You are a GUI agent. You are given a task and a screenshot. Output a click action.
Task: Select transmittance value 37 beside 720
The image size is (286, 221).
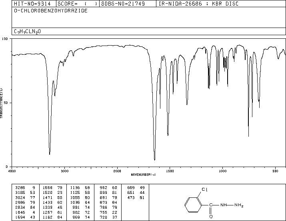coord(115,217)
